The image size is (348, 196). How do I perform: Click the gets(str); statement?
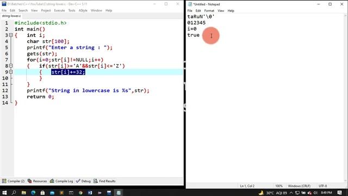pyautogui.click(x=42, y=53)
